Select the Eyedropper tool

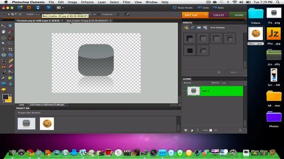[11, 32]
